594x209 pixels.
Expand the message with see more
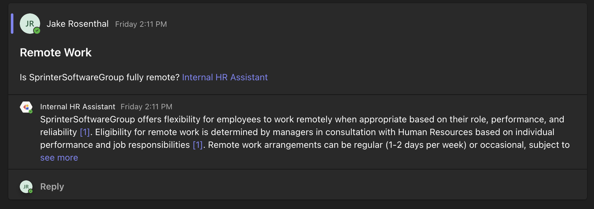pyautogui.click(x=59, y=157)
